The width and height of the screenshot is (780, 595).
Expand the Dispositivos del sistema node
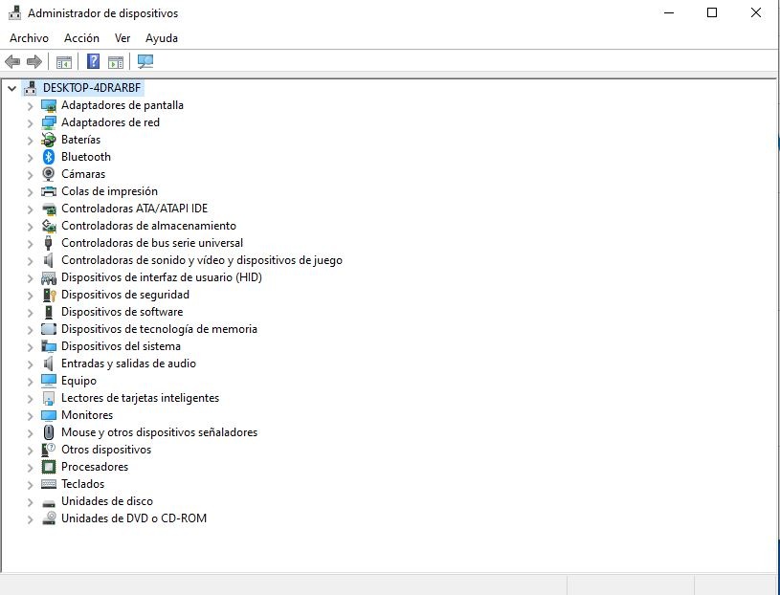coord(30,347)
